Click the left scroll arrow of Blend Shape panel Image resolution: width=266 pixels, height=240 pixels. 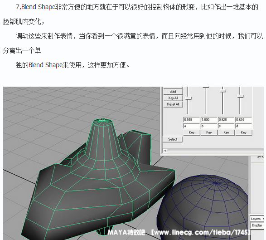[165, 151]
